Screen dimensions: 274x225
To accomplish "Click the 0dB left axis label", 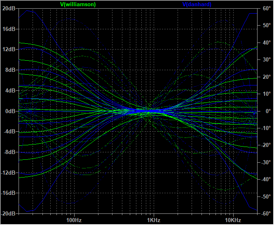I will coord(10,111).
